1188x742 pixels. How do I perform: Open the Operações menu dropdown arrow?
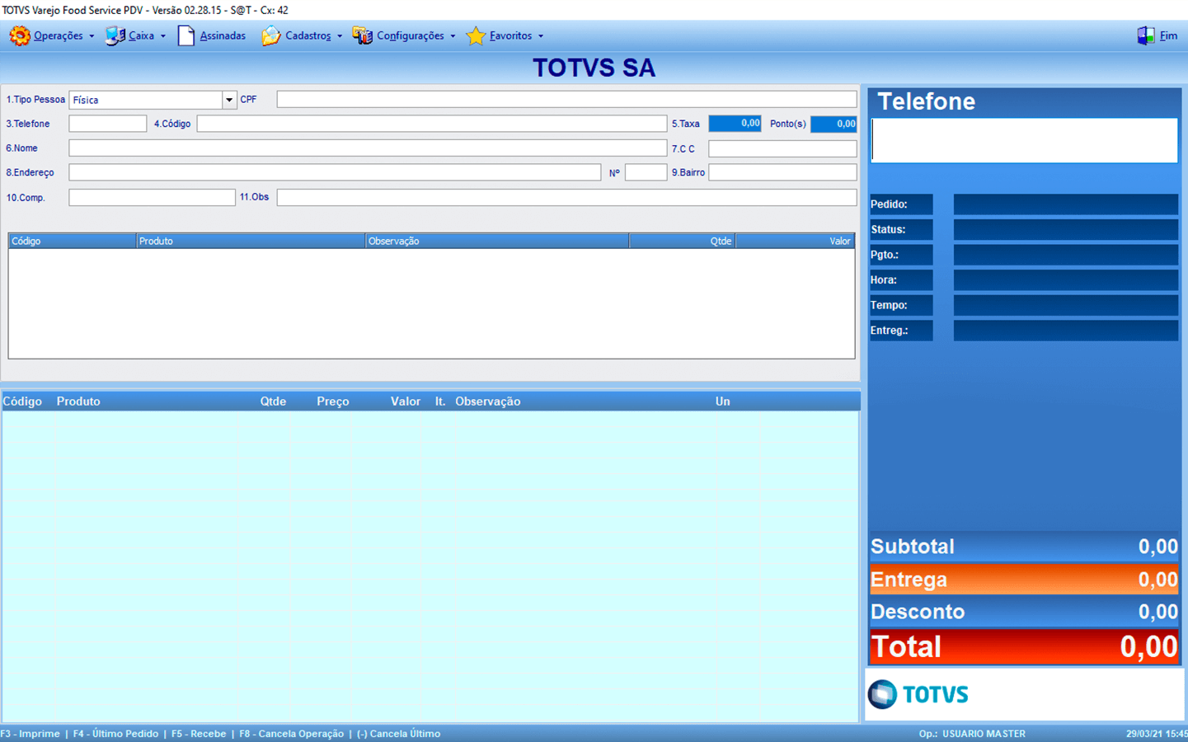pos(92,36)
